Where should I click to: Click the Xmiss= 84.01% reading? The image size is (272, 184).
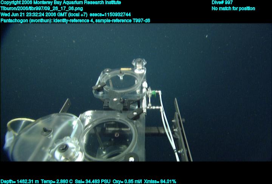[160, 182]
